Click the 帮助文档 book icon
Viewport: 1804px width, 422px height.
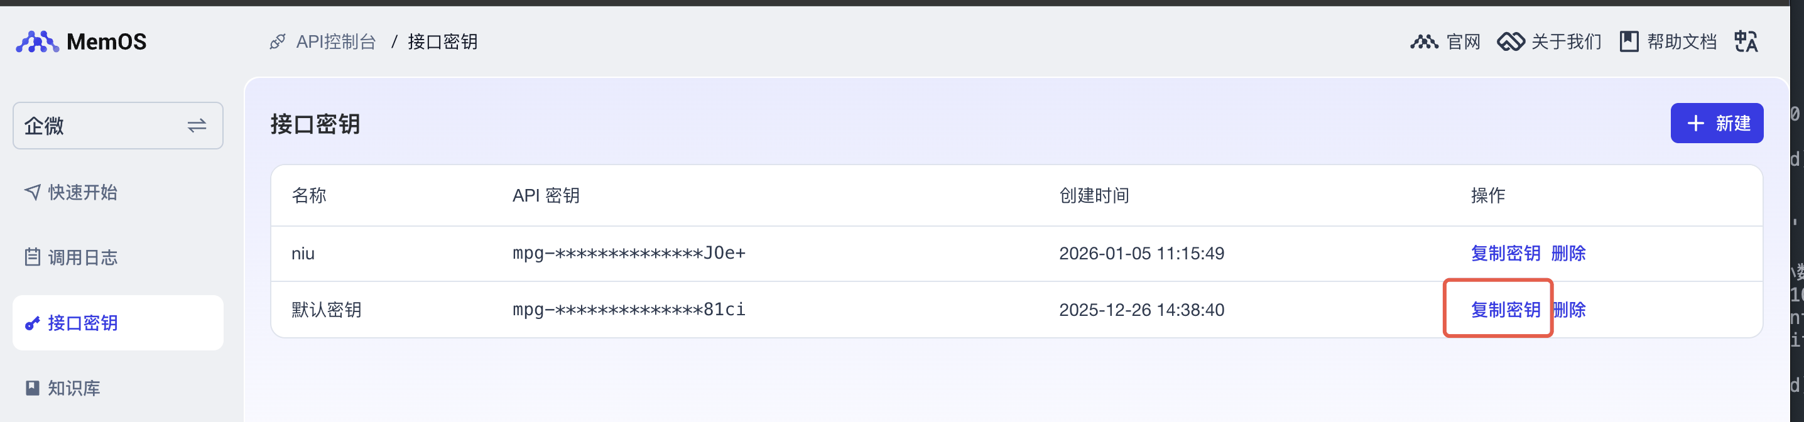pyautogui.click(x=1629, y=42)
